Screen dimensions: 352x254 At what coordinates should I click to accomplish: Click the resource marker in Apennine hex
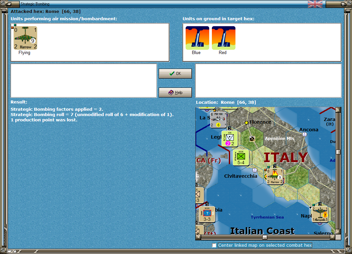point(252,139)
